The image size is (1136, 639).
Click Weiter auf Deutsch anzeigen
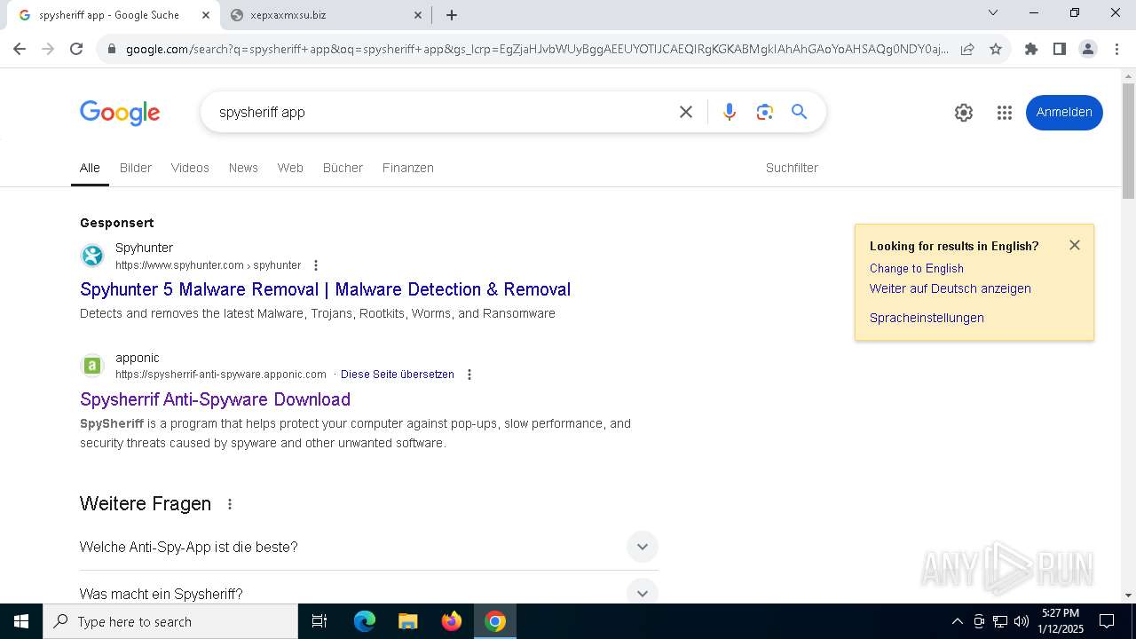coord(951,288)
